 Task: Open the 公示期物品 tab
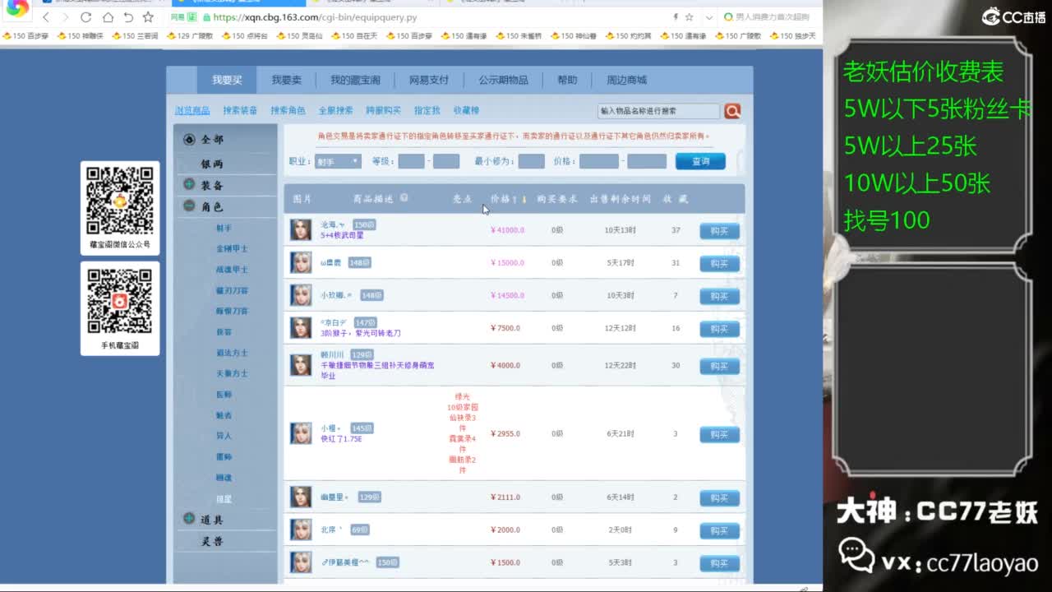tap(503, 80)
